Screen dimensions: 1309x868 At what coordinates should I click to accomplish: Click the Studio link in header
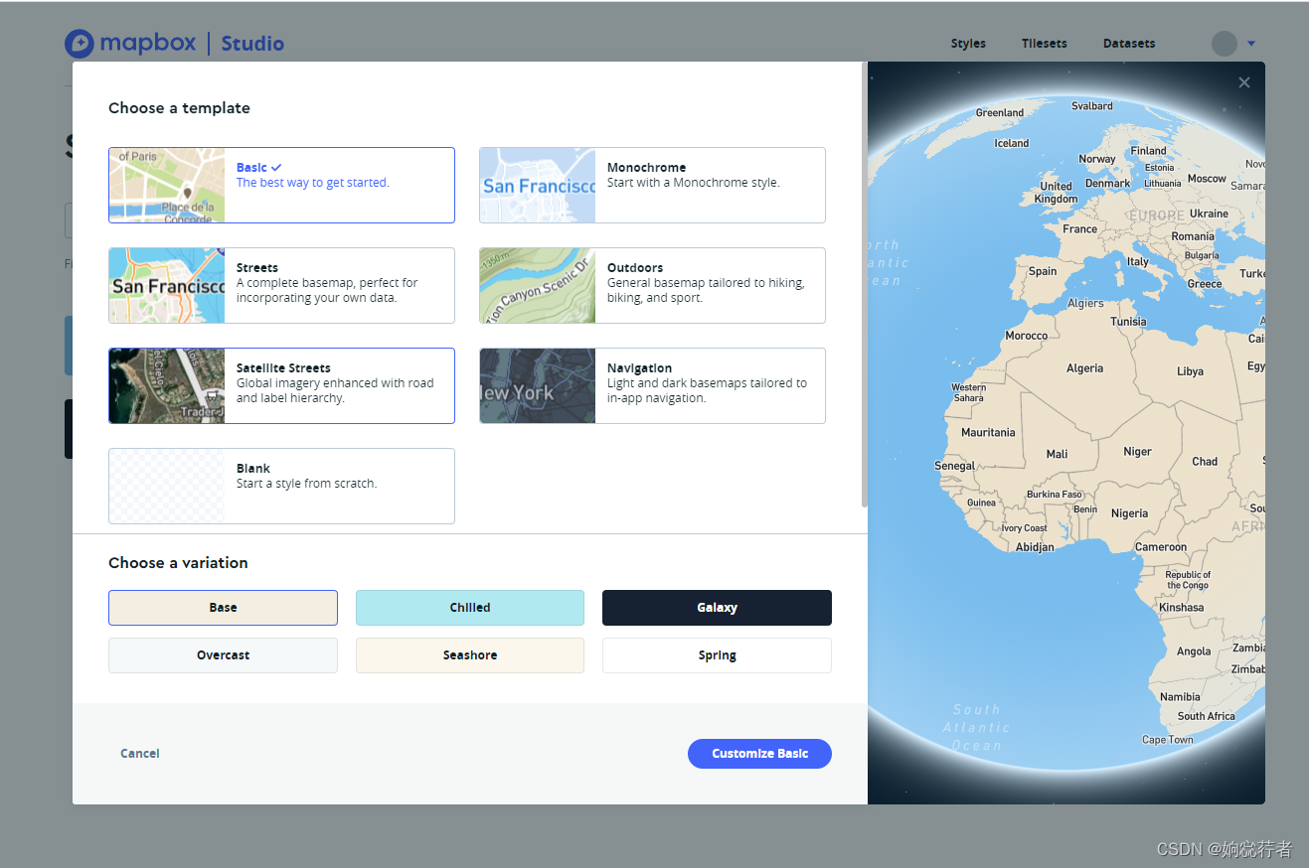pos(252,44)
